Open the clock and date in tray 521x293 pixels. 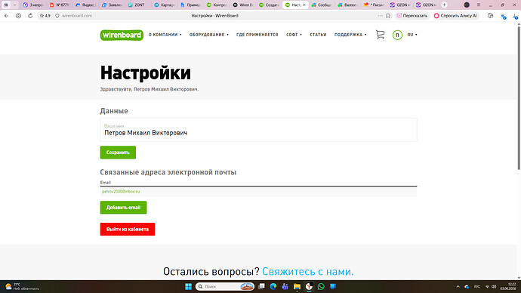[x=508, y=286]
